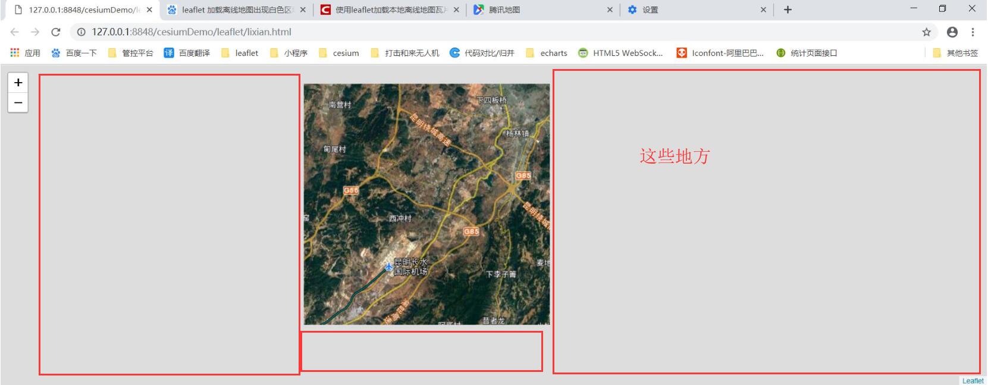This screenshot has height=385, width=988.
Task: Open Iconfont-阿里巴巴 bookmark
Action: pos(720,53)
